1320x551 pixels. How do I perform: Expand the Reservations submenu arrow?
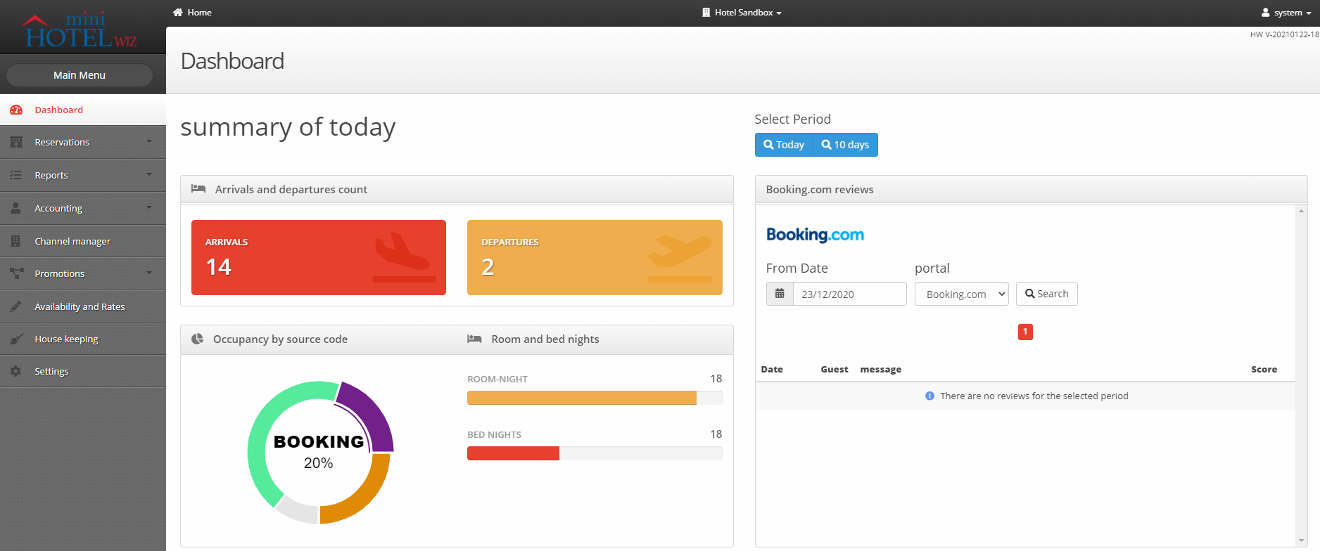click(149, 142)
